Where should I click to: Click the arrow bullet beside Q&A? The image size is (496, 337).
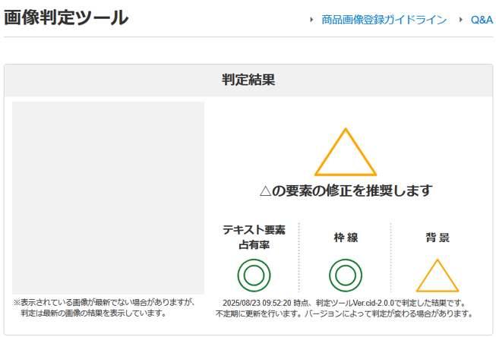pyautogui.click(x=461, y=20)
